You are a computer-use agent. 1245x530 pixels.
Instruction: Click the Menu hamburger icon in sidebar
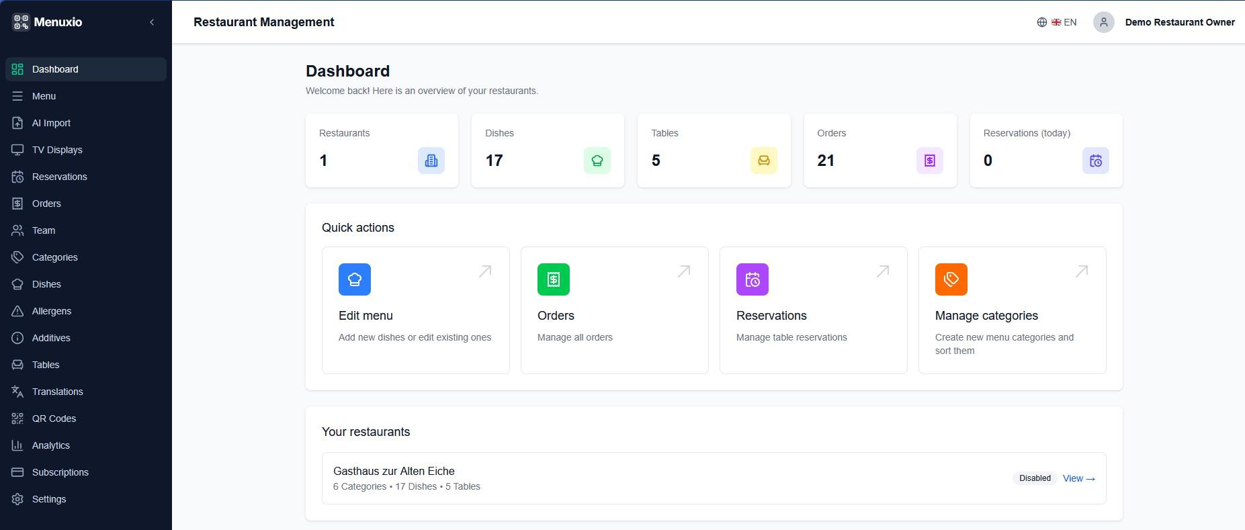[17, 96]
